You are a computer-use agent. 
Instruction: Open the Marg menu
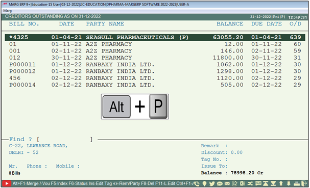(x=8, y=11)
